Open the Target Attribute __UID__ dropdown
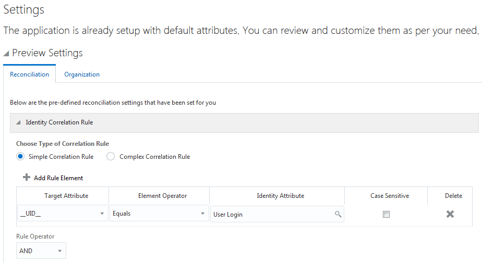Screen dimensions: 482x263 [x=102, y=214]
